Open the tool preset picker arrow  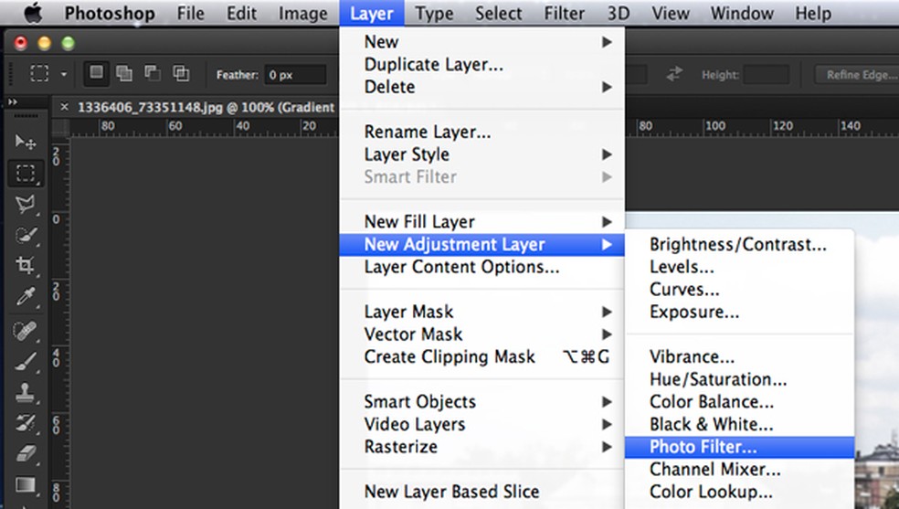pyautogui.click(x=64, y=74)
